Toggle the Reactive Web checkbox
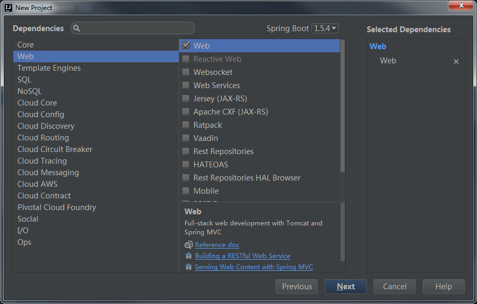477x304 pixels. click(186, 59)
